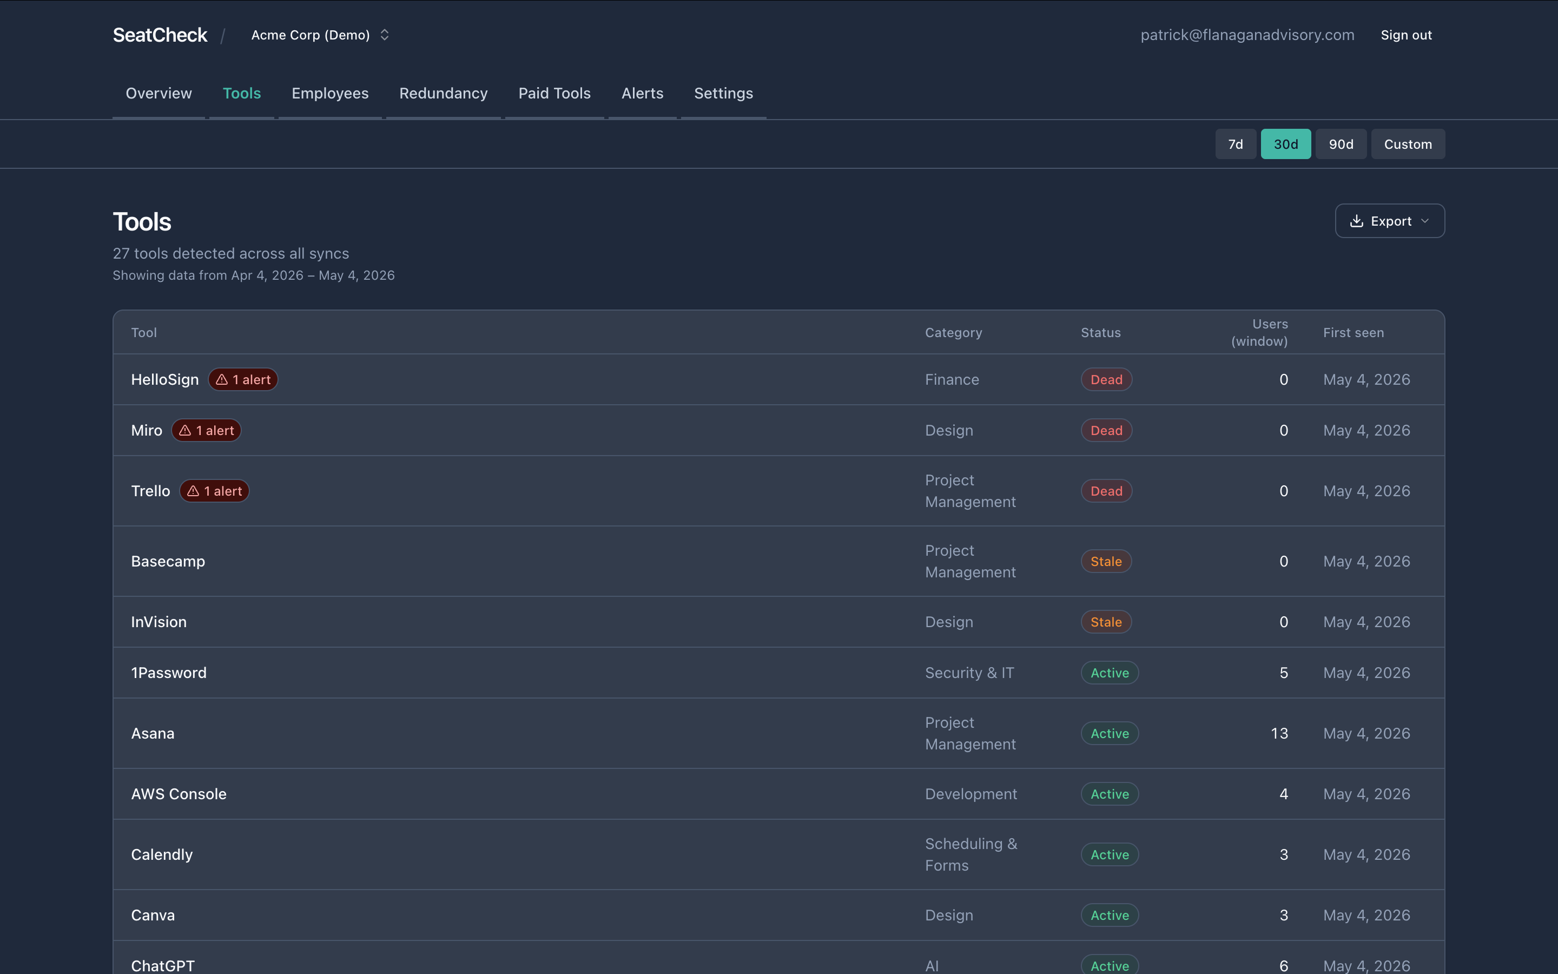The height and width of the screenshot is (974, 1558).
Task: Open the AWS Console tool row
Action: [x=778, y=794]
